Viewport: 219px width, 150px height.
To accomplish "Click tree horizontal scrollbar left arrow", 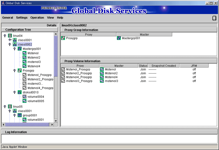I will [x=3, y=124].
